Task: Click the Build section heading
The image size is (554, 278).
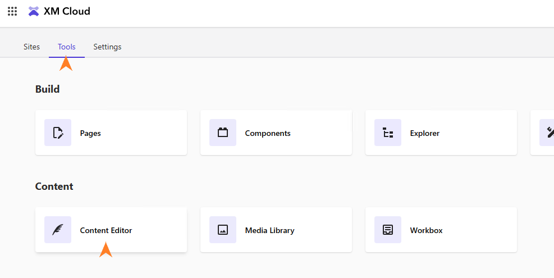Action: tap(47, 89)
